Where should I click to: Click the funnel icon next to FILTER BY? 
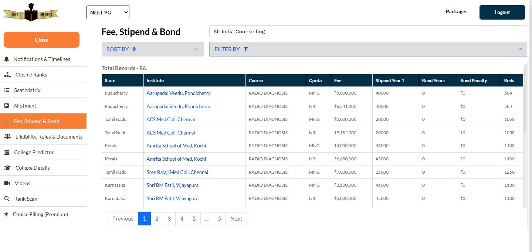pyautogui.click(x=245, y=49)
